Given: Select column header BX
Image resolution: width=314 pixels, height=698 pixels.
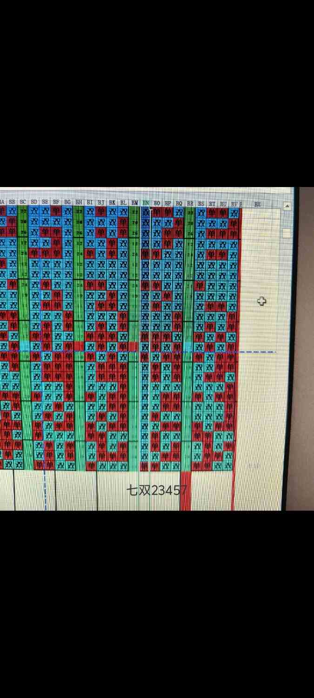Looking at the screenshot, I should [257, 204].
